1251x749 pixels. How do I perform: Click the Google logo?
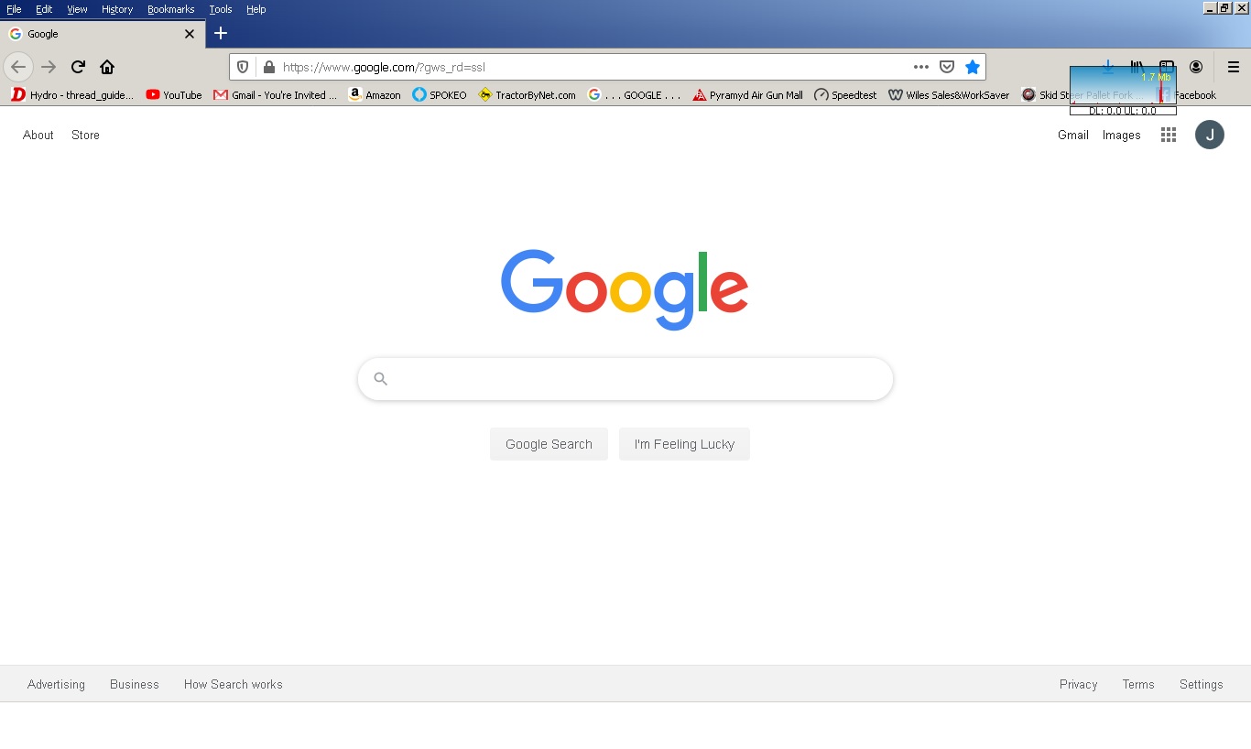[x=625, y=289]
